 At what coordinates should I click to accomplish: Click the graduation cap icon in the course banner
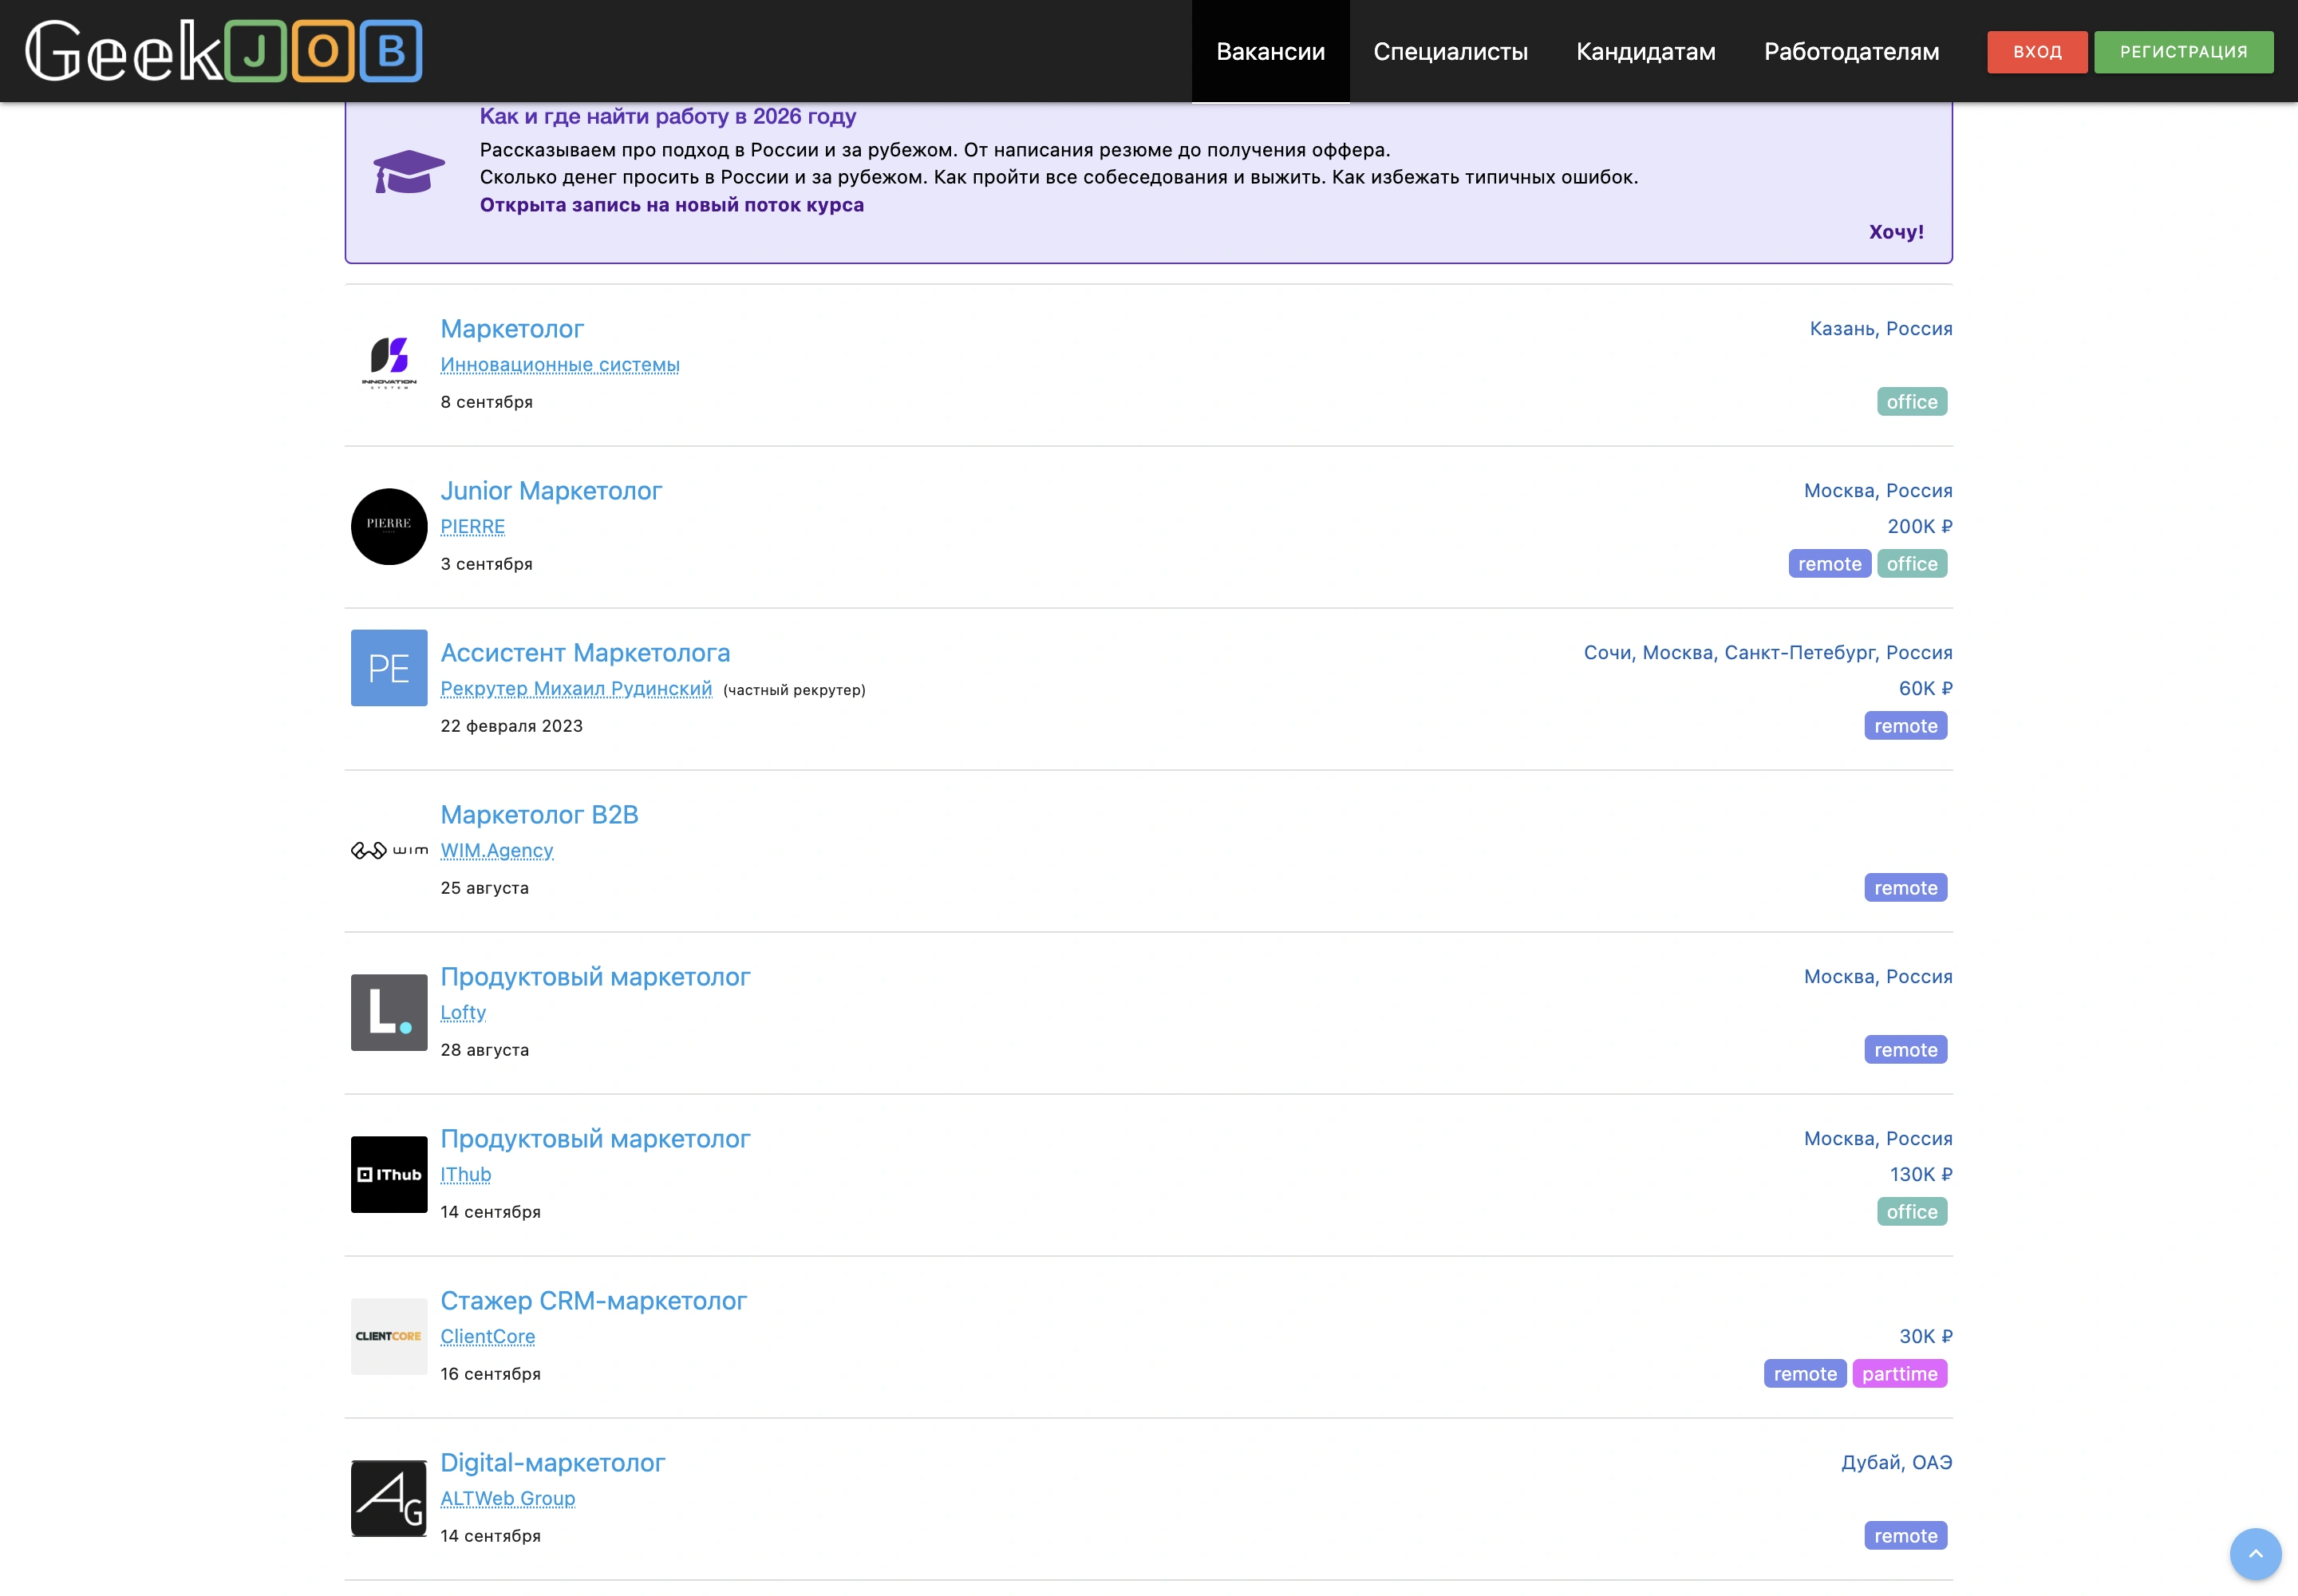tap(408, 172)
